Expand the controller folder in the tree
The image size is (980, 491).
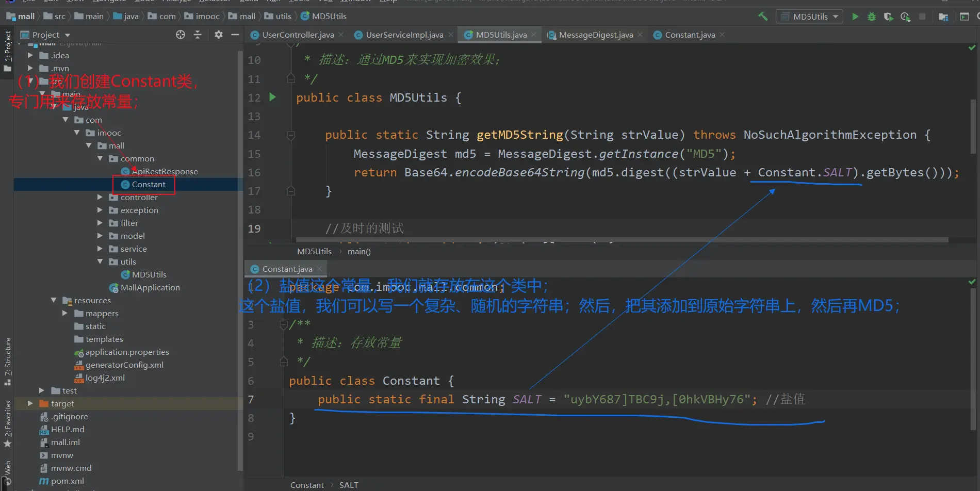point(100,197)
